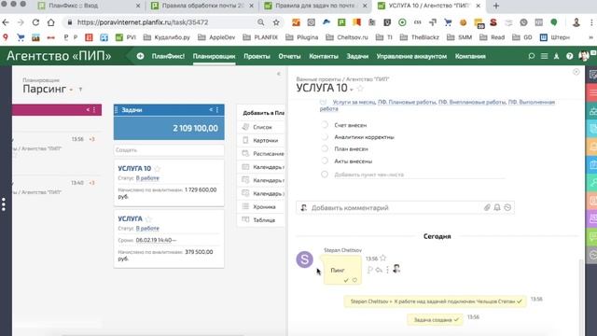
Task: Collapse the pink planner column arrow
Action: (88, 110)
